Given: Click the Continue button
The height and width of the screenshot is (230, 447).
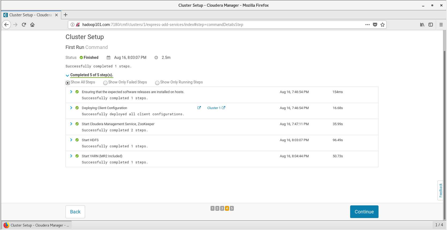Looking at the screenshot, I should (x=364, y=212).
